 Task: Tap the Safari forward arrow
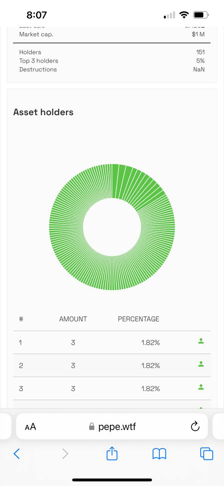pyautogui.click(x=65, y=453)
